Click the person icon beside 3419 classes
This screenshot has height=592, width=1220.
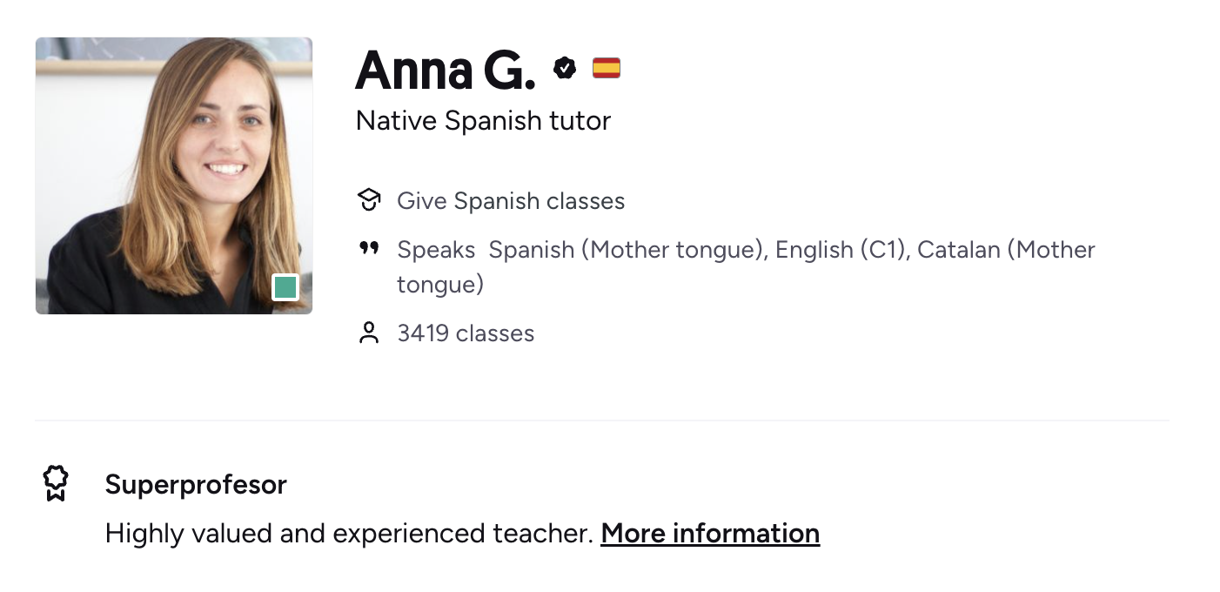[369, 333]
